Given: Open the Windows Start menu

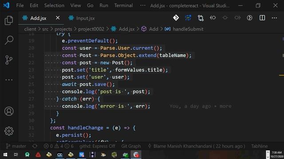Looking at the screenshot, I should [x=5, y=155].
